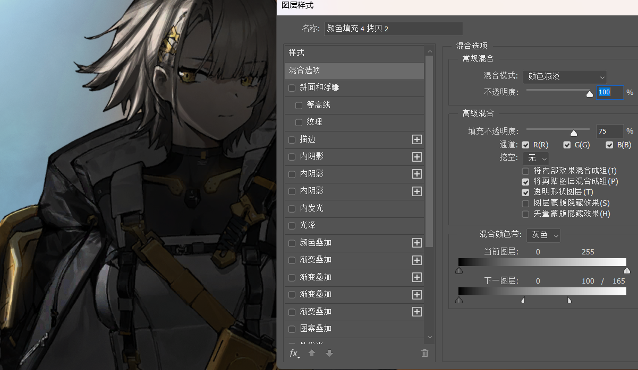Open the 光泽 settings row
This screenshot has height=370, width=638.
tap(354, 226)
